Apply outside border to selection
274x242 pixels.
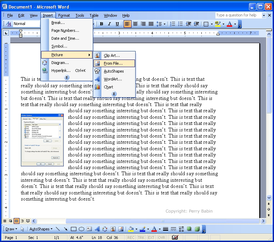click(206, 24)
